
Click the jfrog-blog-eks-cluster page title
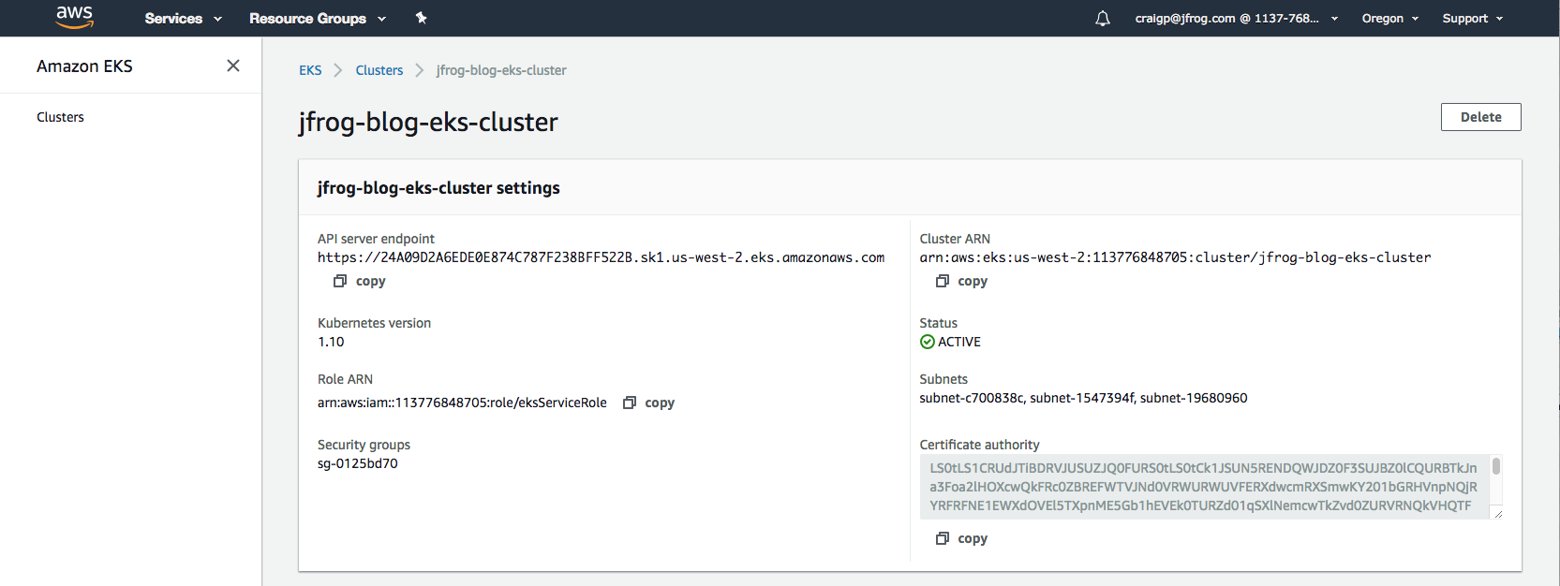[x=428, y=122]
